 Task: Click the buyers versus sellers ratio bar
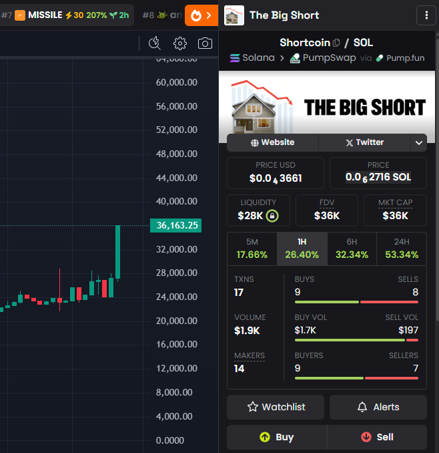(x=356, y=378)
